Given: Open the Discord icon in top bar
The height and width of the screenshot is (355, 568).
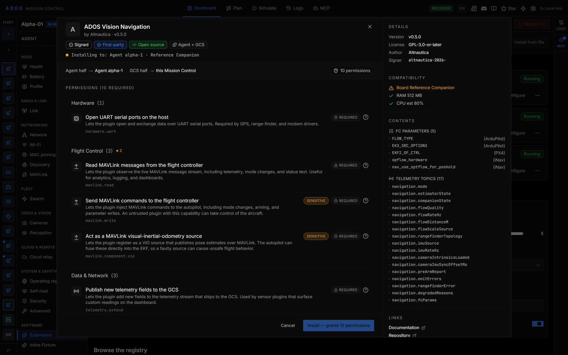Looking at the screenshot, I should tap(484, 9).
